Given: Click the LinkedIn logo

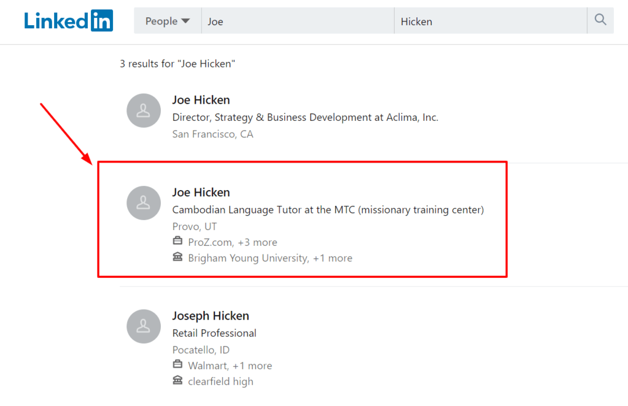Looking at the screenshot, I should pos(68,20).
